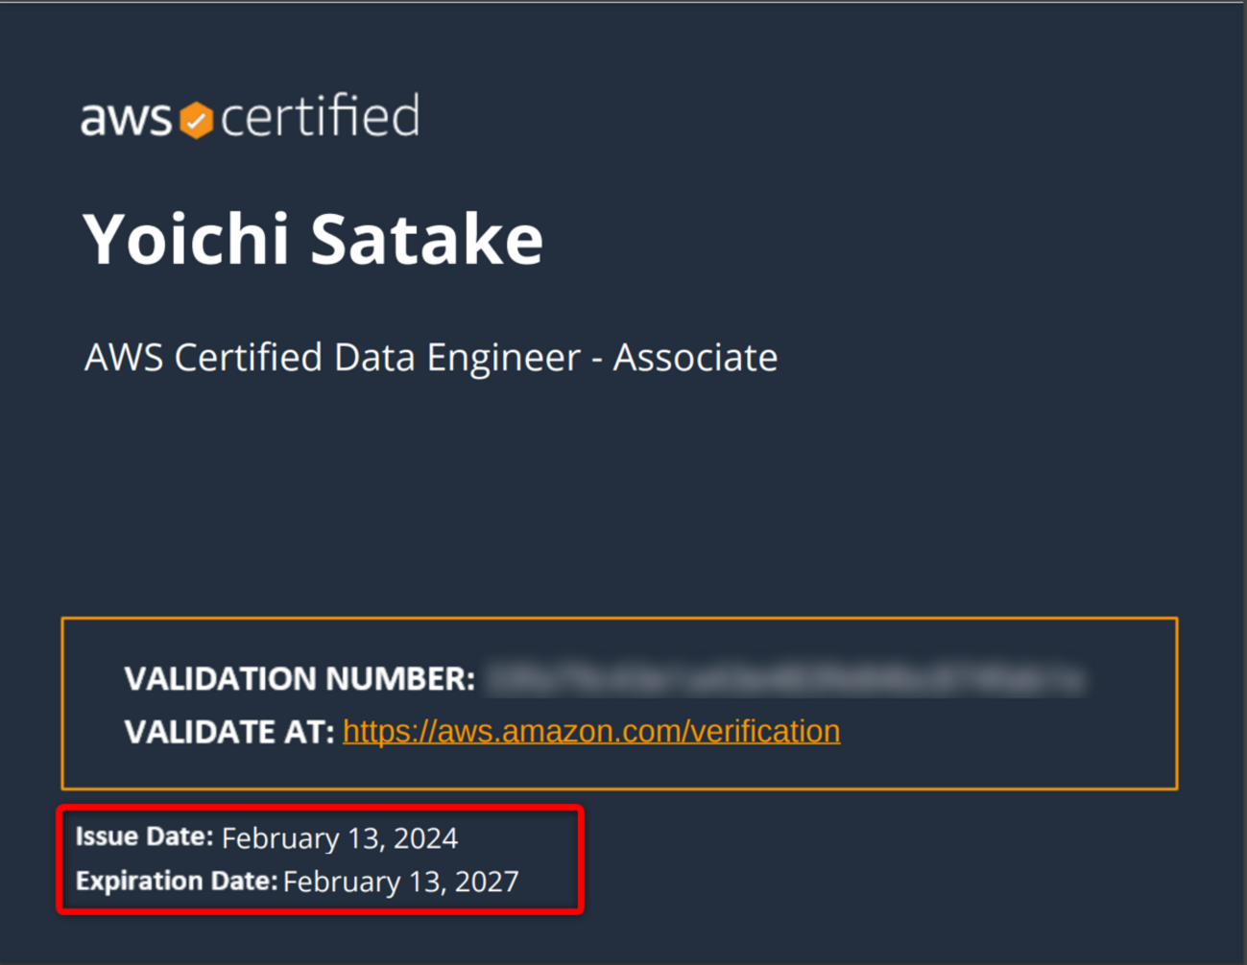1247x965 pixels.
Task: Click the Expiration Date label
Action: 177,881
